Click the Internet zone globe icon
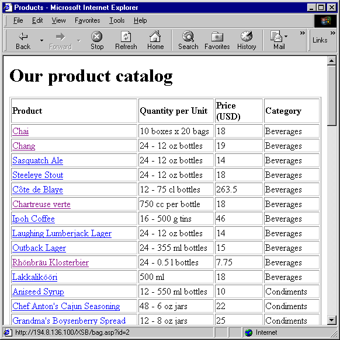Viewport: 340px width, 340px height. tap(248, 332)
